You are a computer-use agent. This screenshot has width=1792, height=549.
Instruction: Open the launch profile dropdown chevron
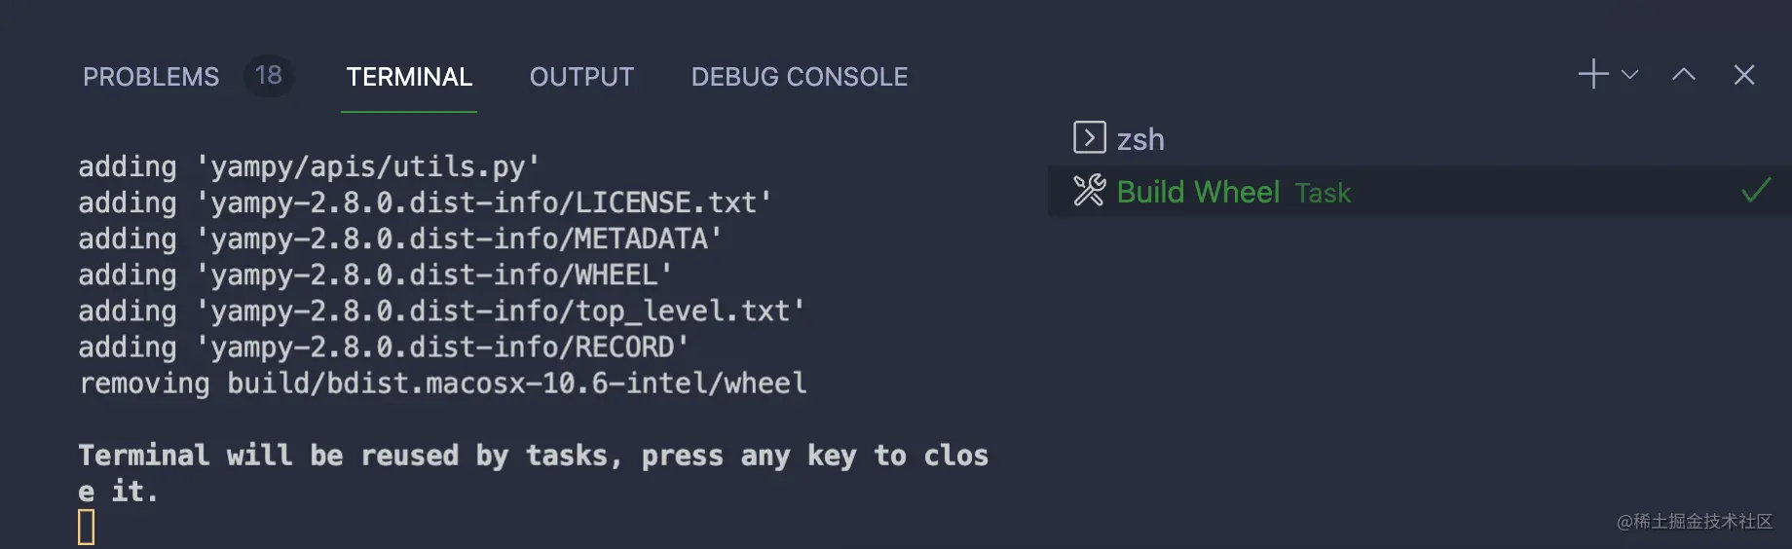[x=1630, y=75]
